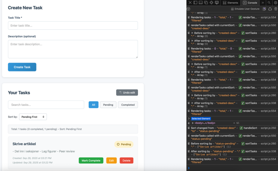Viewport: 278px width, 171px height.
Task: Detach the inspector into a separate window
Action: 206,3
